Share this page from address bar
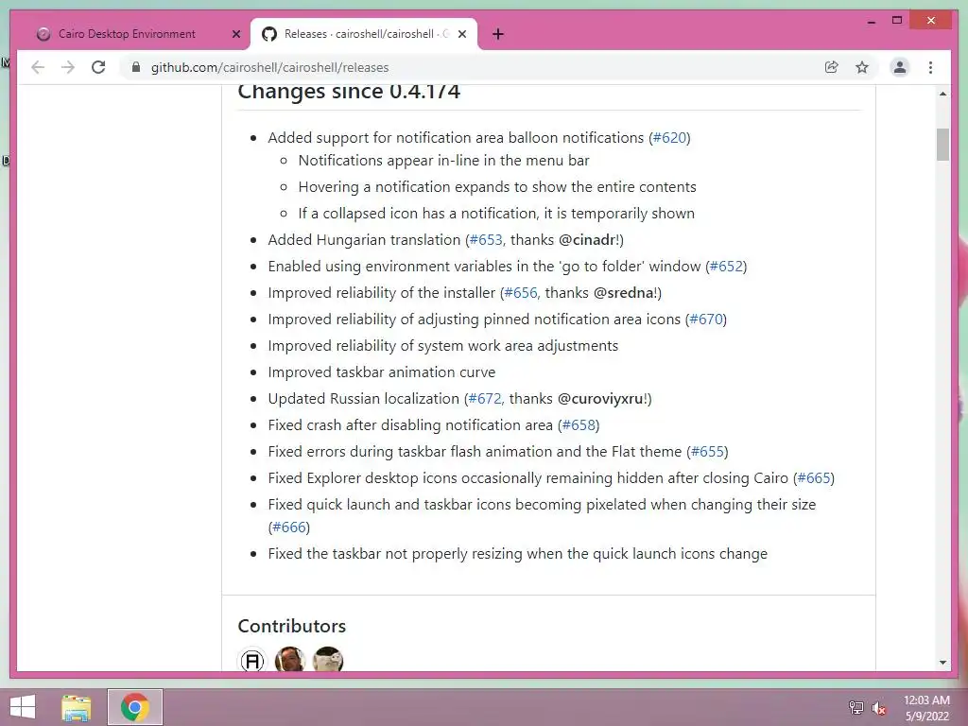The height and width of the screenshot is (726, 968). [x=832, y=67]
